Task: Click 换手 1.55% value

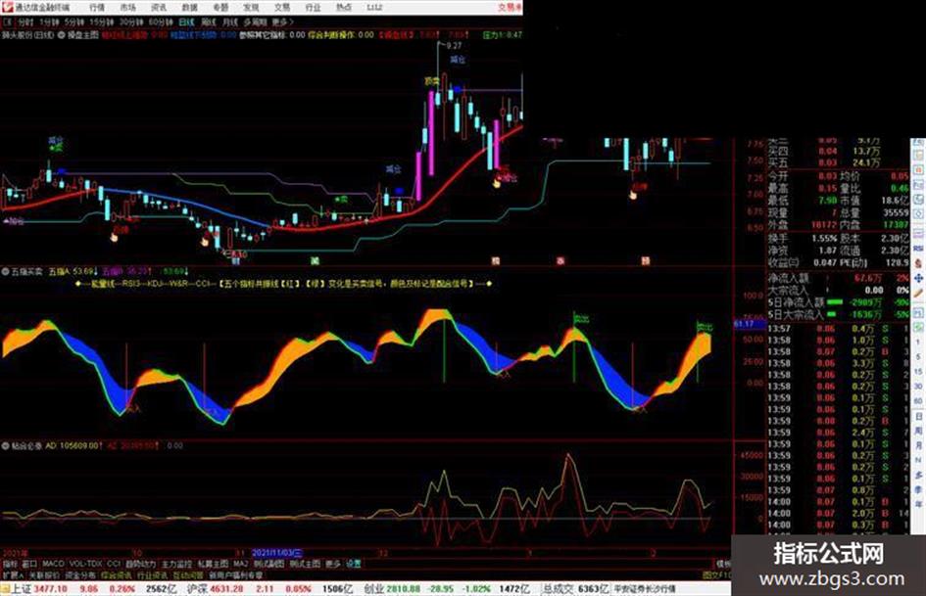Action: pyautogui.click(x=824, y=239)
